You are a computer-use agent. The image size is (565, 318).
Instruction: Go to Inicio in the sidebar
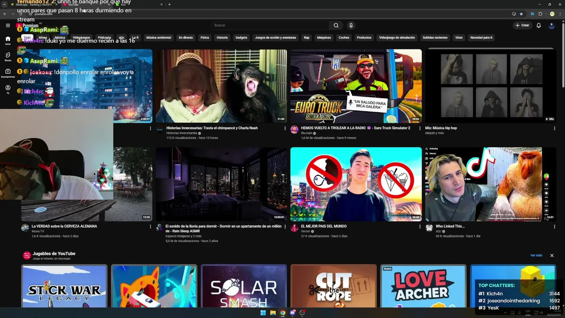click(x=8, y=41)
